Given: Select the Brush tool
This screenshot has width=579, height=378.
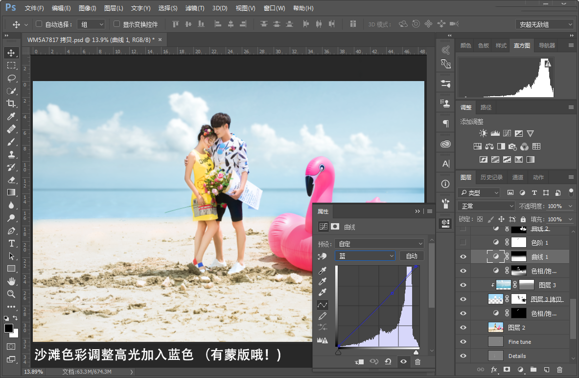Looking at the screenshot, I should (x=11, y=142).
